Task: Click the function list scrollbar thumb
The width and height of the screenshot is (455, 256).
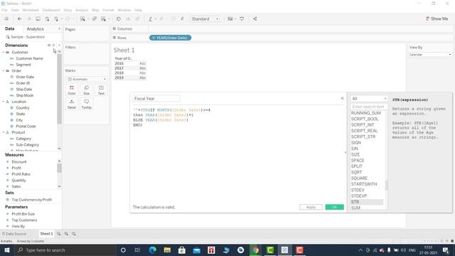Action: tap(386, 186)
